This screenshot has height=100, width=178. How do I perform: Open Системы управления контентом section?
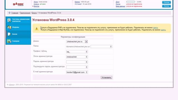coord(18,20)
